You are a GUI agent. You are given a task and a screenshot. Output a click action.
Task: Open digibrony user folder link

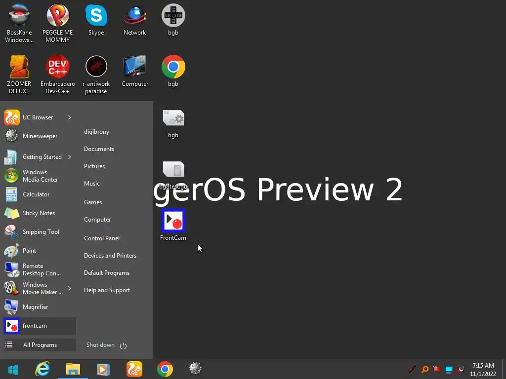tap(96, 131)
